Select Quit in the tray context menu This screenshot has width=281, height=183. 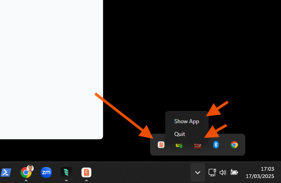tap(179, 134)
